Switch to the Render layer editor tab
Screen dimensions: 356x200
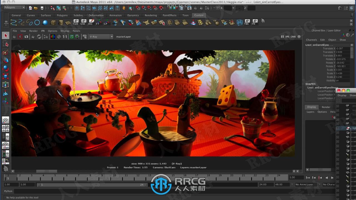pyautogui.click(x=326, y=107)
